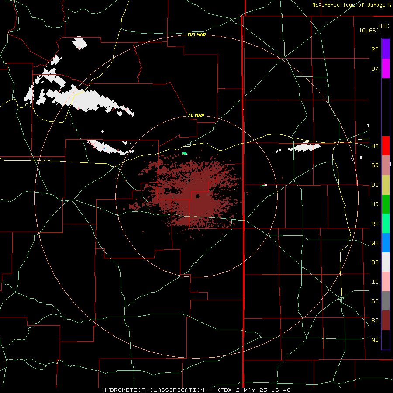Click the HR green legend swatch

coord(386,204)
